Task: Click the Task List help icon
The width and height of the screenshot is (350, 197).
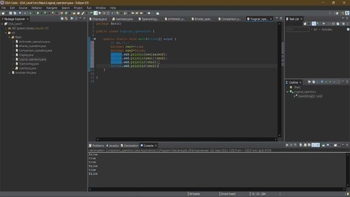Action: pos(348,29)
